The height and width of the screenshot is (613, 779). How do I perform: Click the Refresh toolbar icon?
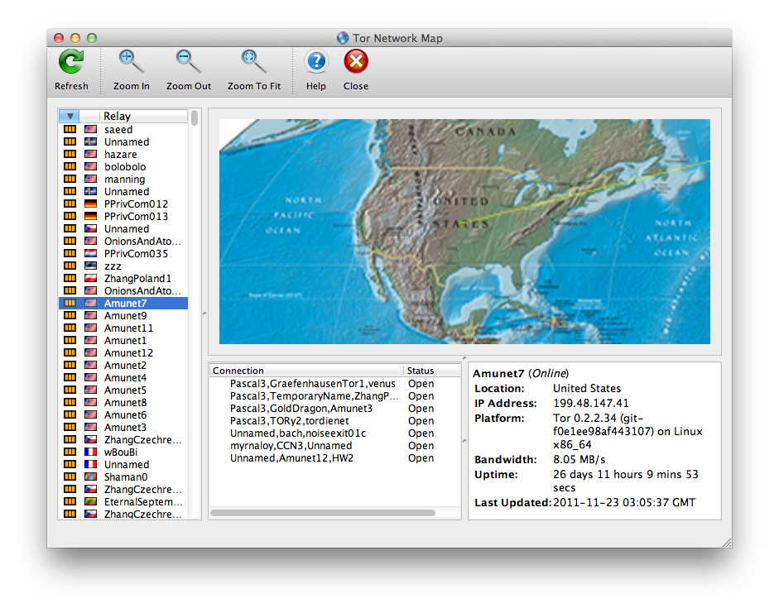(x=71, y=62)
